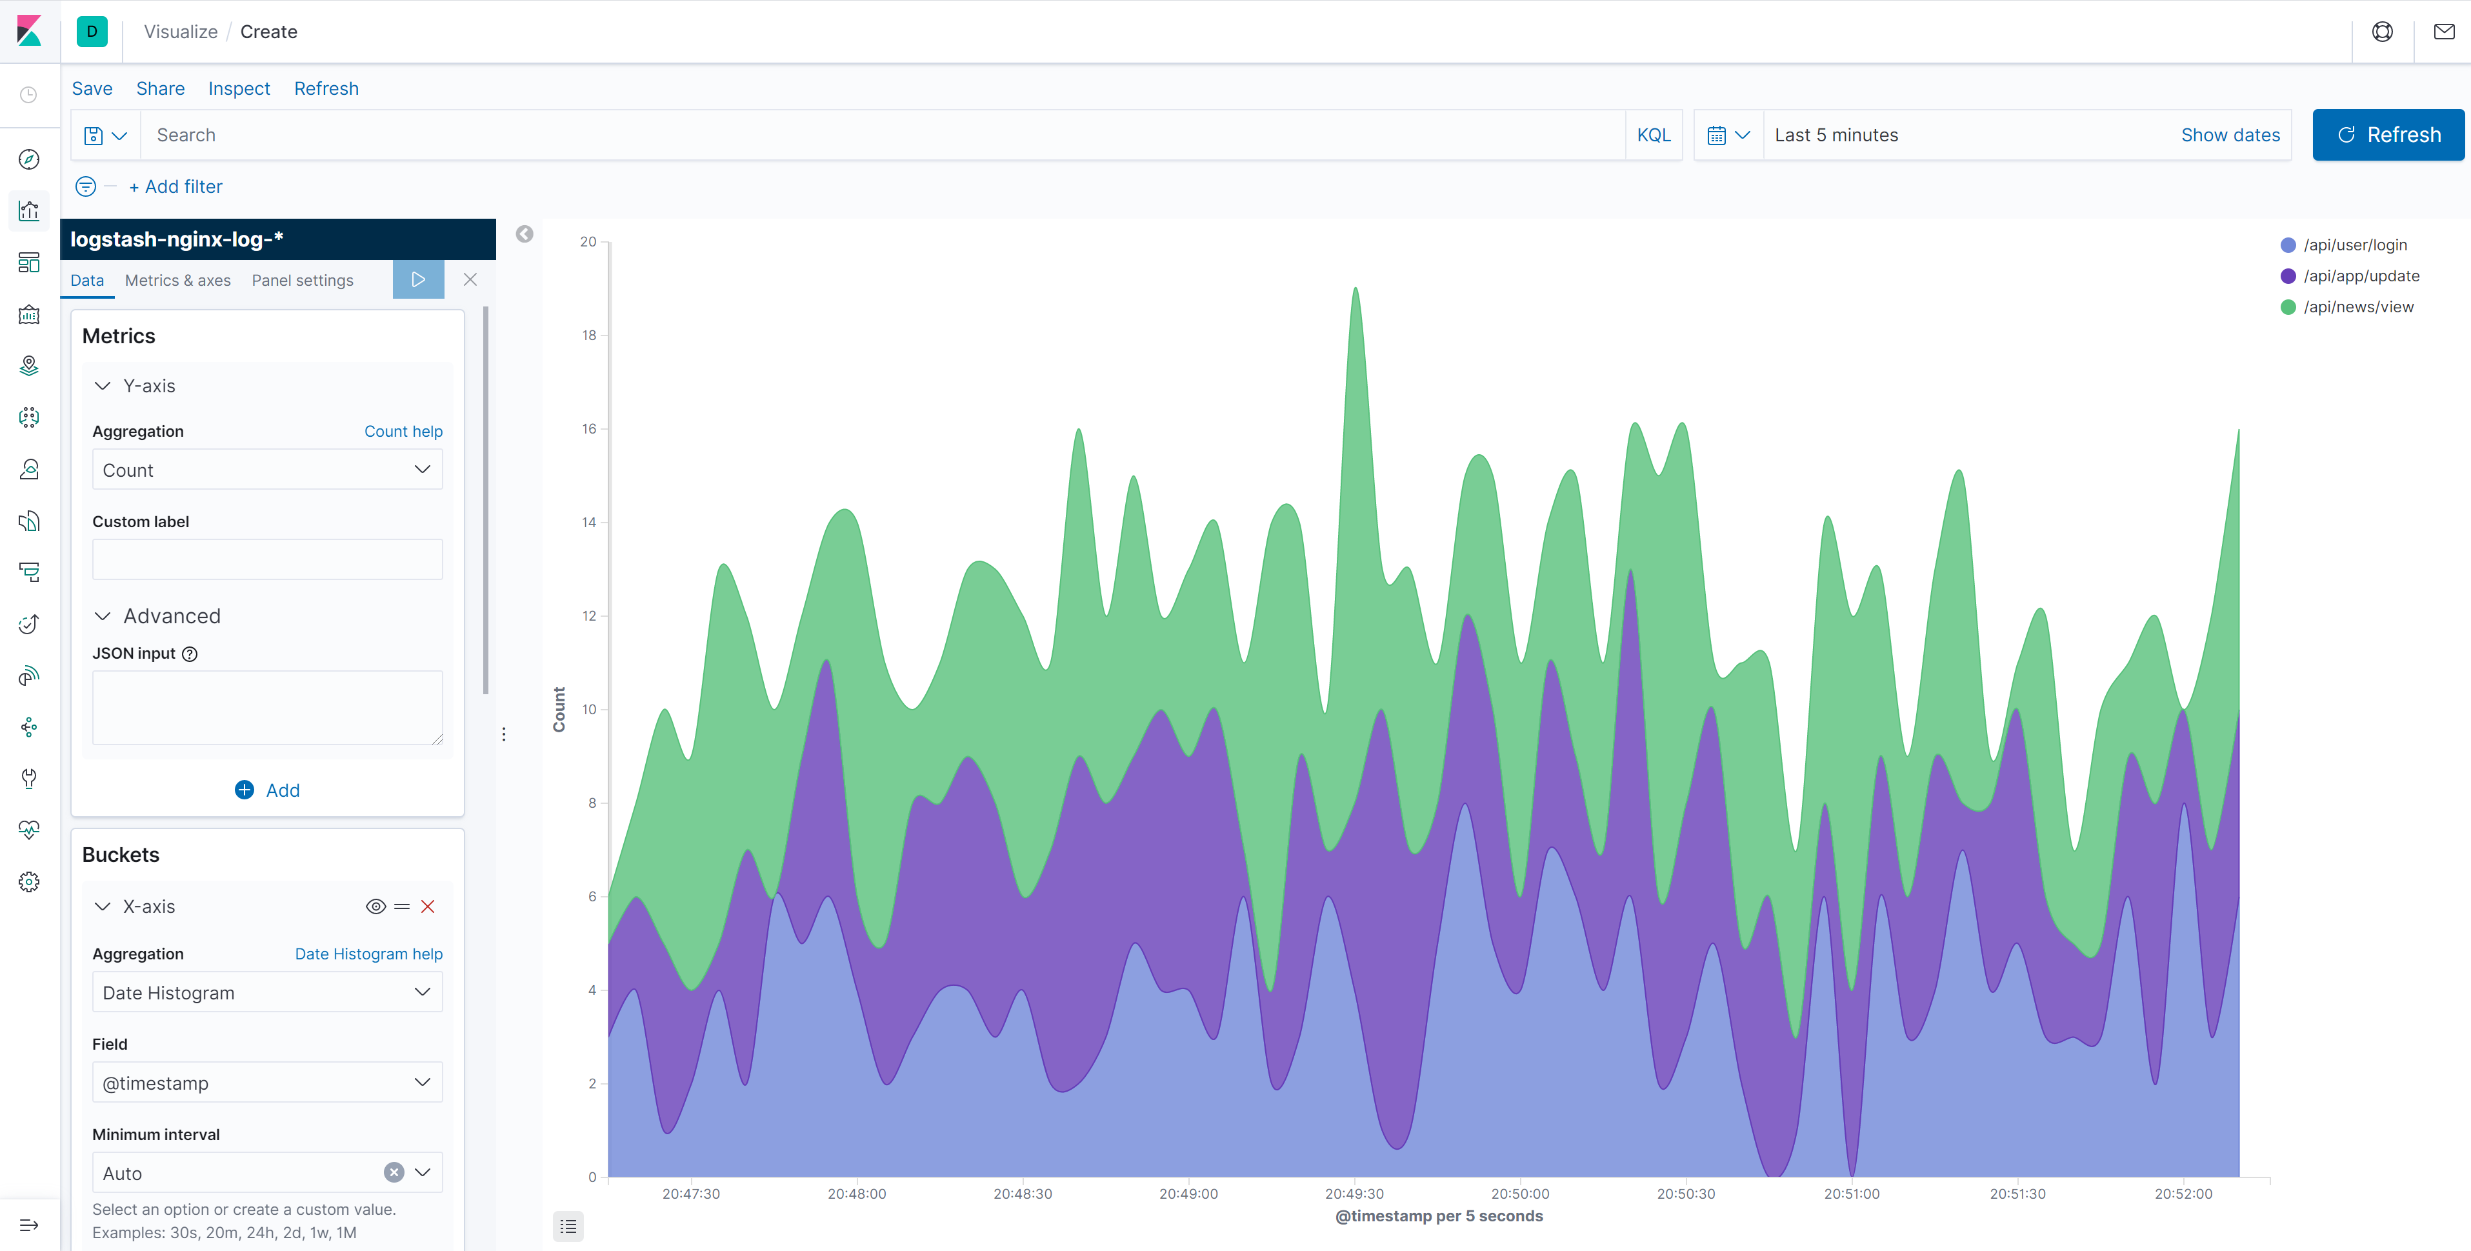Open Count help link

(403, 432)
